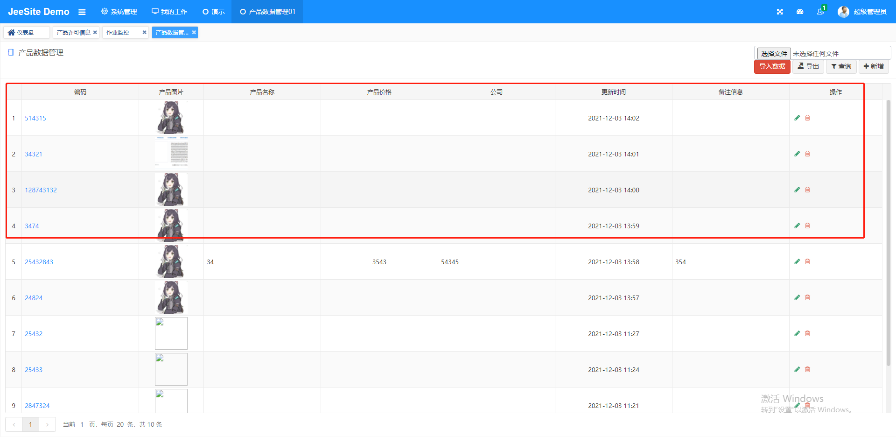Edit product 514315 using the pencil icon
The image size is (896, 437).
pos(797,118)
